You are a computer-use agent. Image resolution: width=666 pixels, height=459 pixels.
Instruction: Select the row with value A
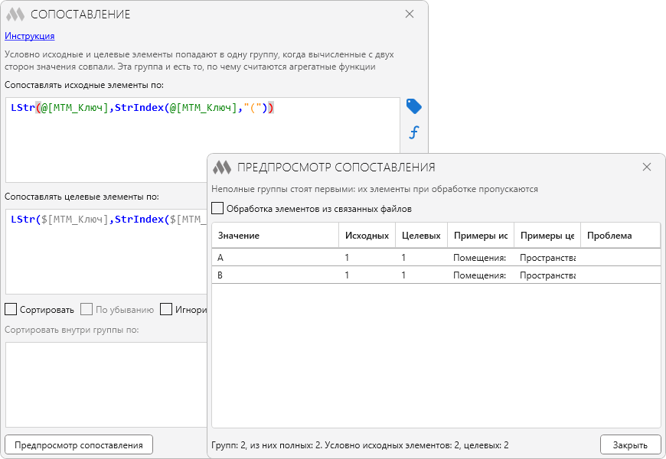(436, 257)
